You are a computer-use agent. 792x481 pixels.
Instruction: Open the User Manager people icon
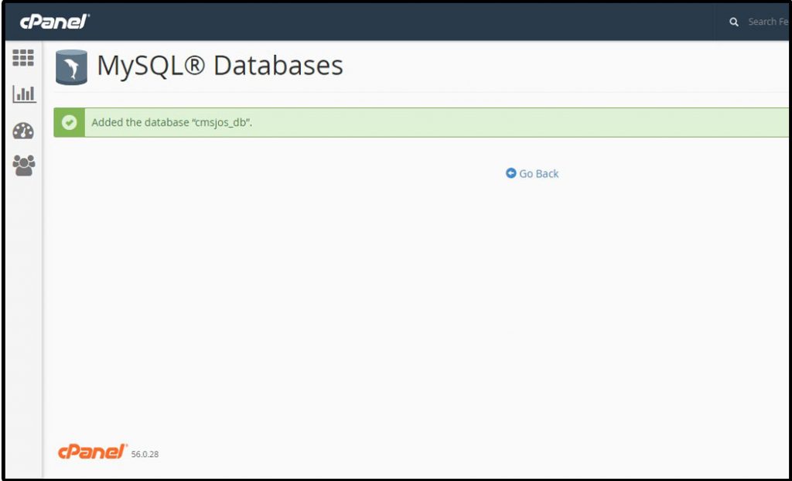coord(24,165)
